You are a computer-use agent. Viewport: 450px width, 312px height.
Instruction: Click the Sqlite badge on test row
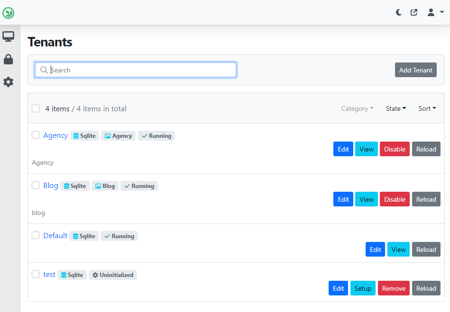tap(72, 275)
